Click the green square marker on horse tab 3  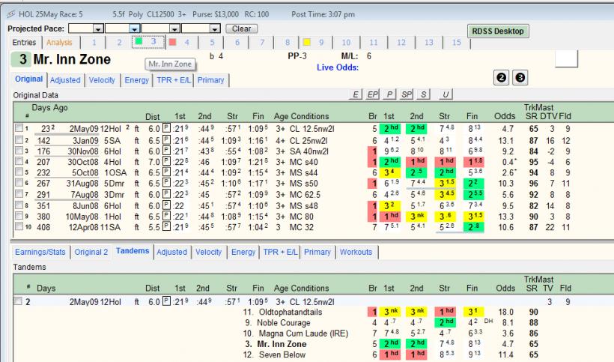pyautogui.click(x=139, y=41)
